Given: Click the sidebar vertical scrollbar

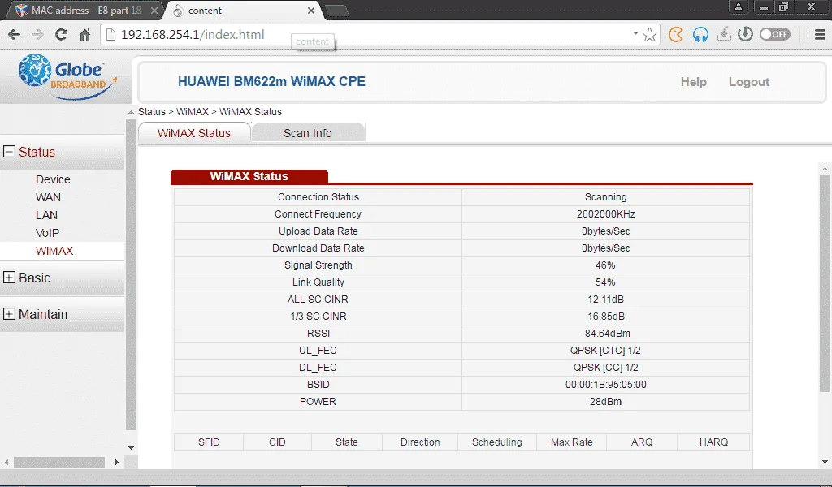Looking at the screenshot, I should pos(131,274).
